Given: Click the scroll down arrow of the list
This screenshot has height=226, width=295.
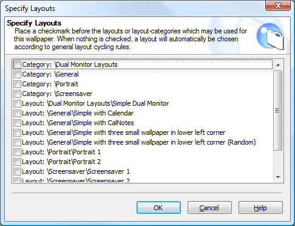Looking at the screenshot, I should click(x=278, y=177).
